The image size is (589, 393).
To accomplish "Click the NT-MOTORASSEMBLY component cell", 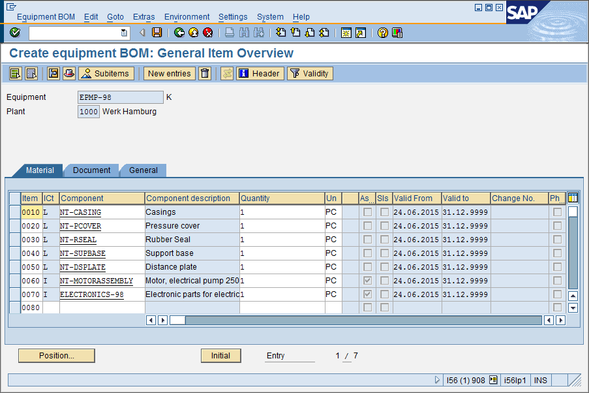I will point(102,281).
